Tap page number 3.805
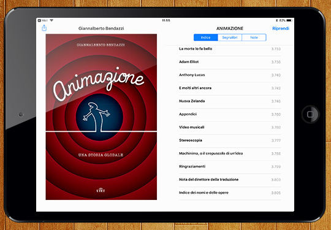Screen dimensions: 331x230 [x=276, y=193]
